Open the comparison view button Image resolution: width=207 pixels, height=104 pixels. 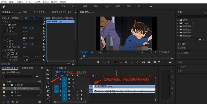160,62
